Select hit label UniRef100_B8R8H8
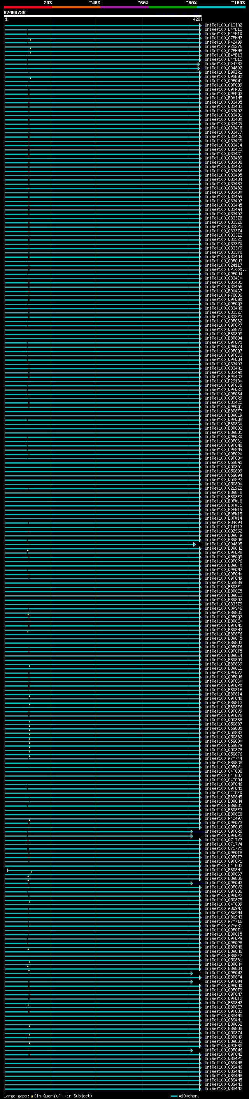Screen dimensions: 249x1099 pos(223,947)
